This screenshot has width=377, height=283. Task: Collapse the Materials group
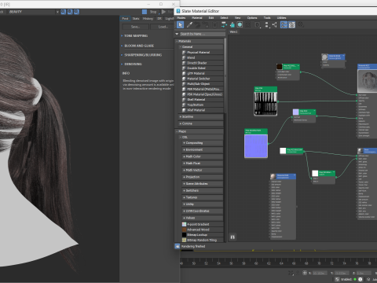(199, 41)
